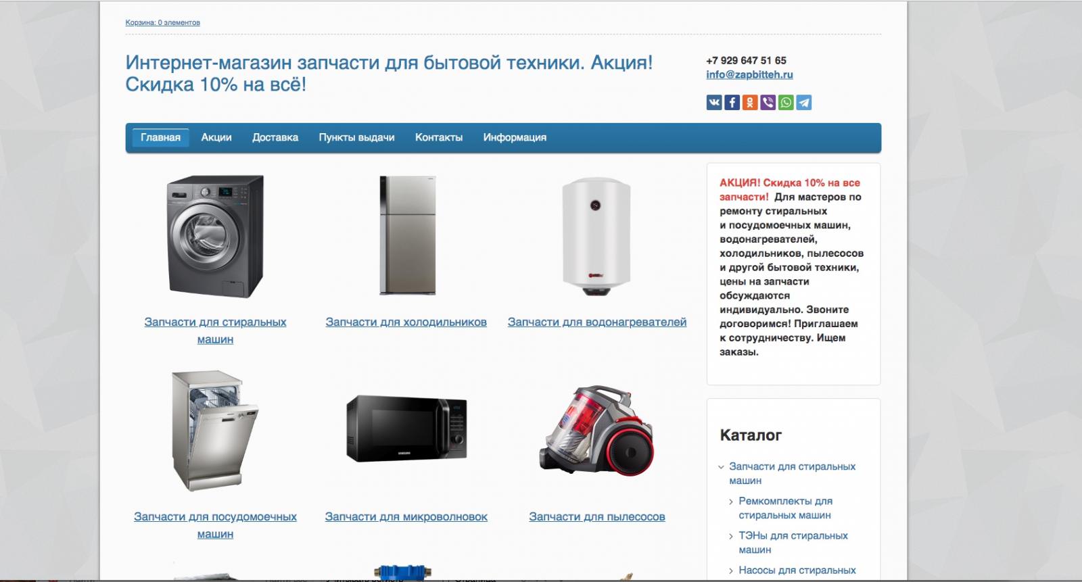Image resolution: width=1082 pixels, height=582 pixels.
Task: Click the info@zapbitteh.ru email link
Action: (x=749, y=75)
